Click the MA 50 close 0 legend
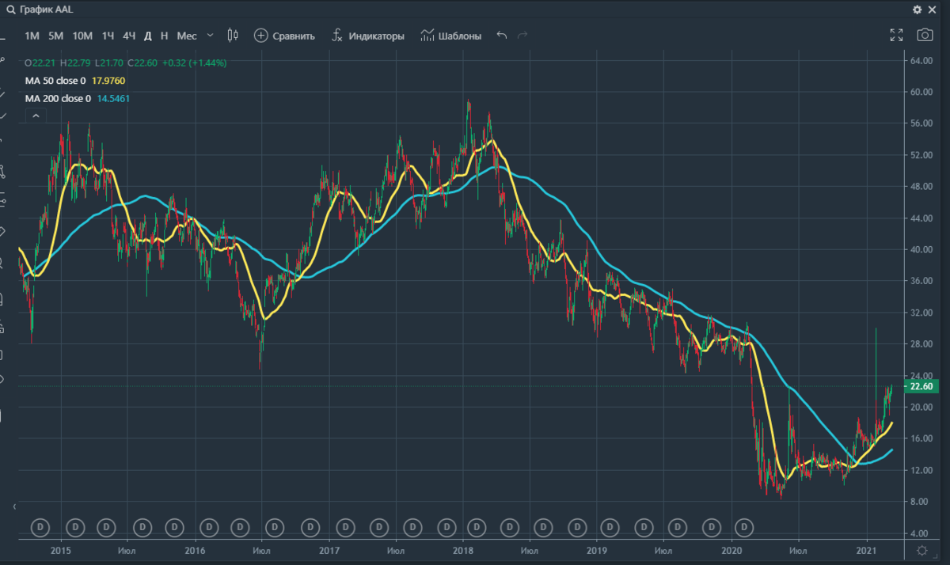Image resolution: width=950 pixels, height=565 pixels. click(55, 81)
